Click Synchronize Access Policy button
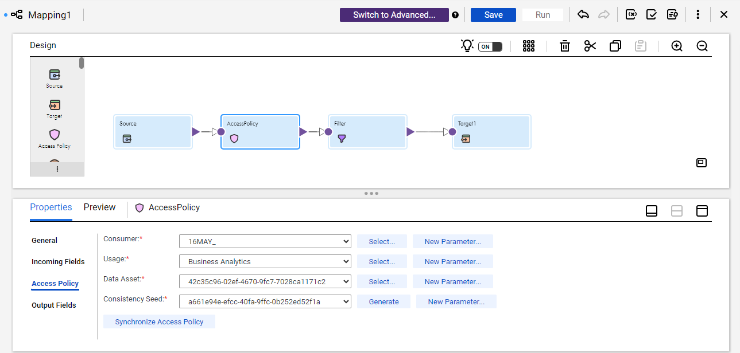Image resolution: width=740 pixels, height=353 pixels. point(159,322)
